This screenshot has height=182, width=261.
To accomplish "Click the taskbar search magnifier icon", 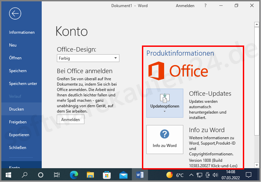I will click(25, 175).
